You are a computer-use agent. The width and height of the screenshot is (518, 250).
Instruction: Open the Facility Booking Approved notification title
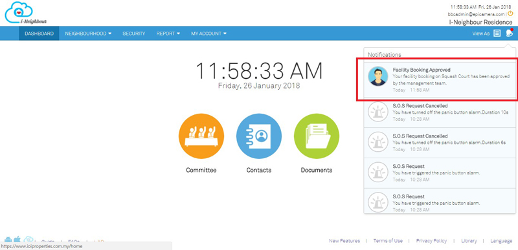click(x=422, y=70)
